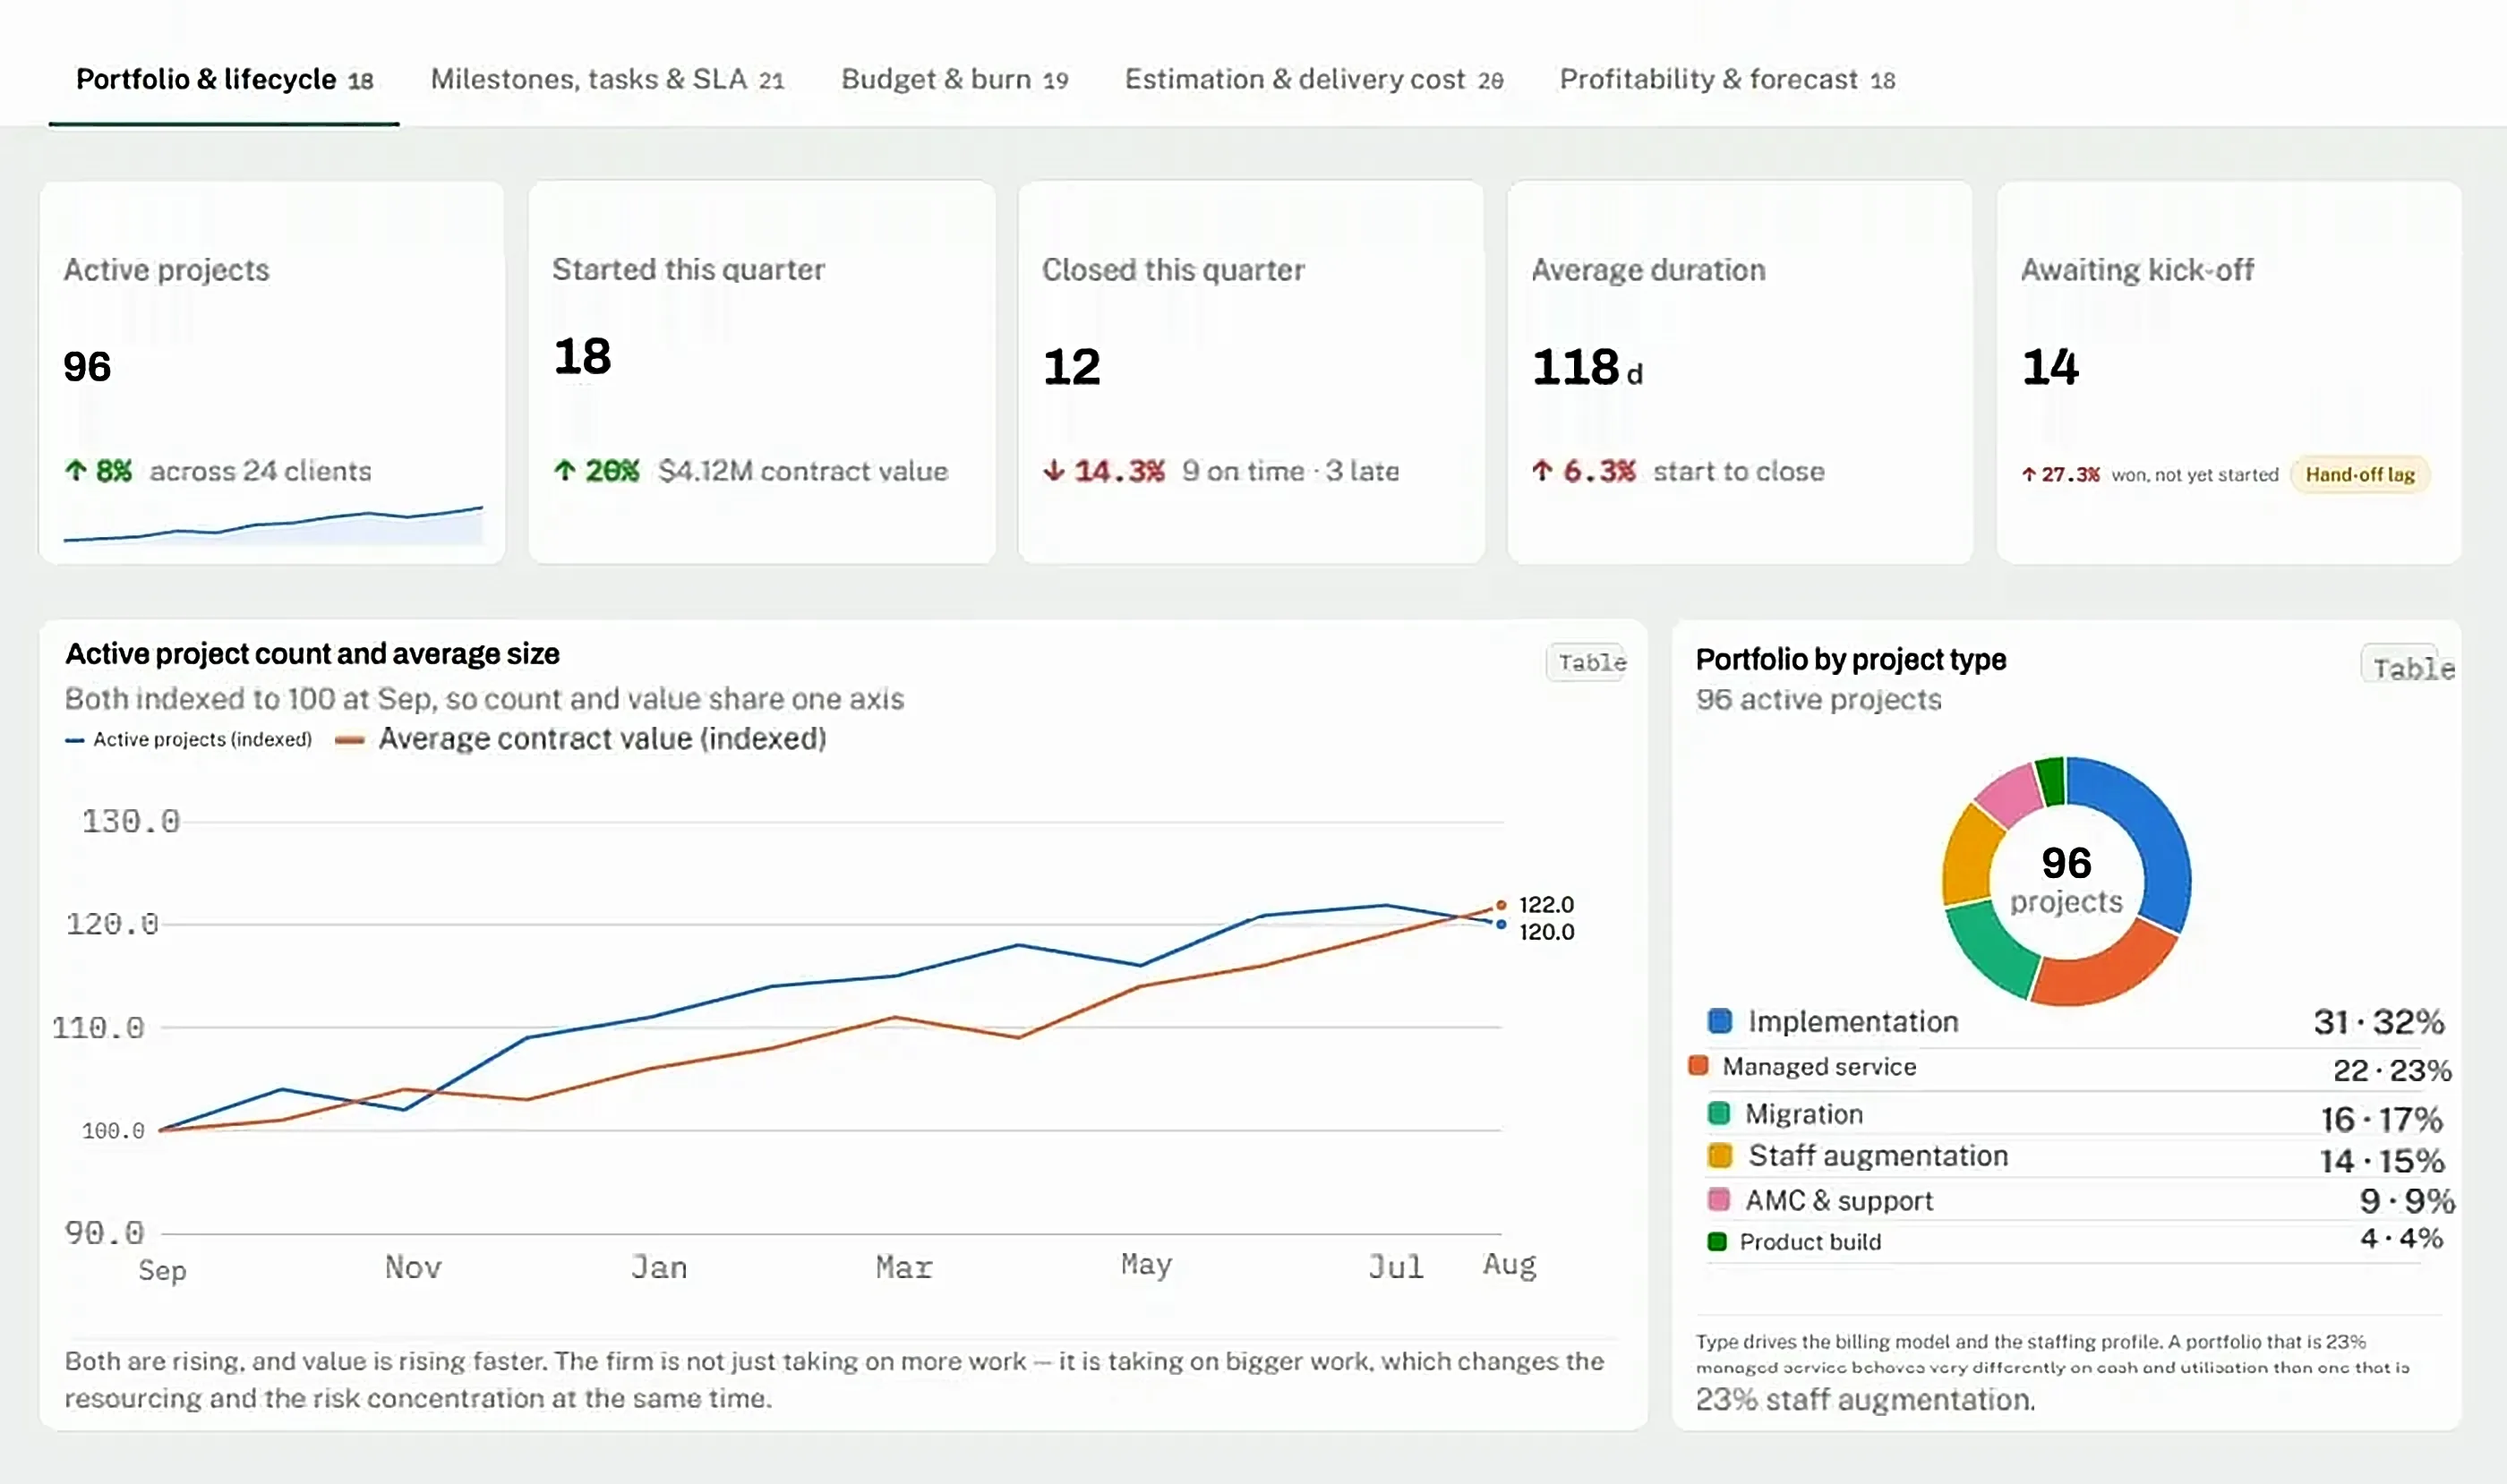The image size is (2507, 1484).
Task: Toggle Average contract value (indexed) legend series
Action: [x=581, y=739]
